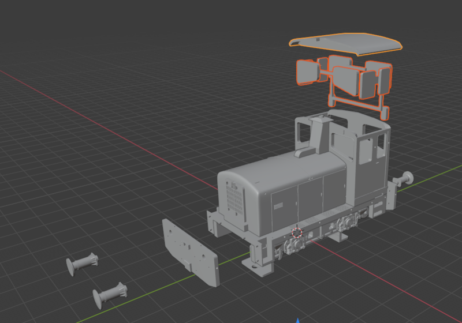Image resolution: width=462 pixels, height=323 pixels.
Task: Click the rear axle box on the chassis
Action: tap(348, 221)
